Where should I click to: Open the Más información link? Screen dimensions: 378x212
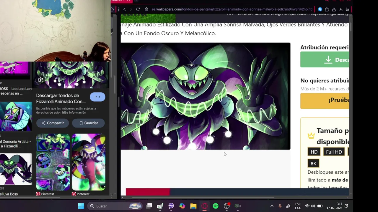pyautogui.click(x=74, y=112)
